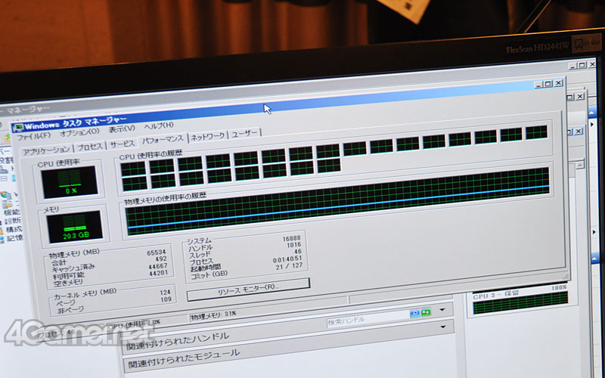Click the cached memory value 492
The width and height of the screenshot is (605, 378).
pos(161,259)
